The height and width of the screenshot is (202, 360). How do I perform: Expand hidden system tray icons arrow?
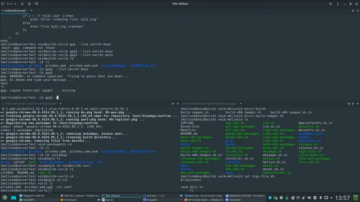(331, 198)
